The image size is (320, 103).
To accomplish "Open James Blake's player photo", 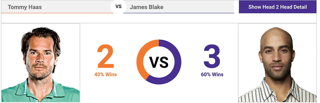I will point(277,63).
